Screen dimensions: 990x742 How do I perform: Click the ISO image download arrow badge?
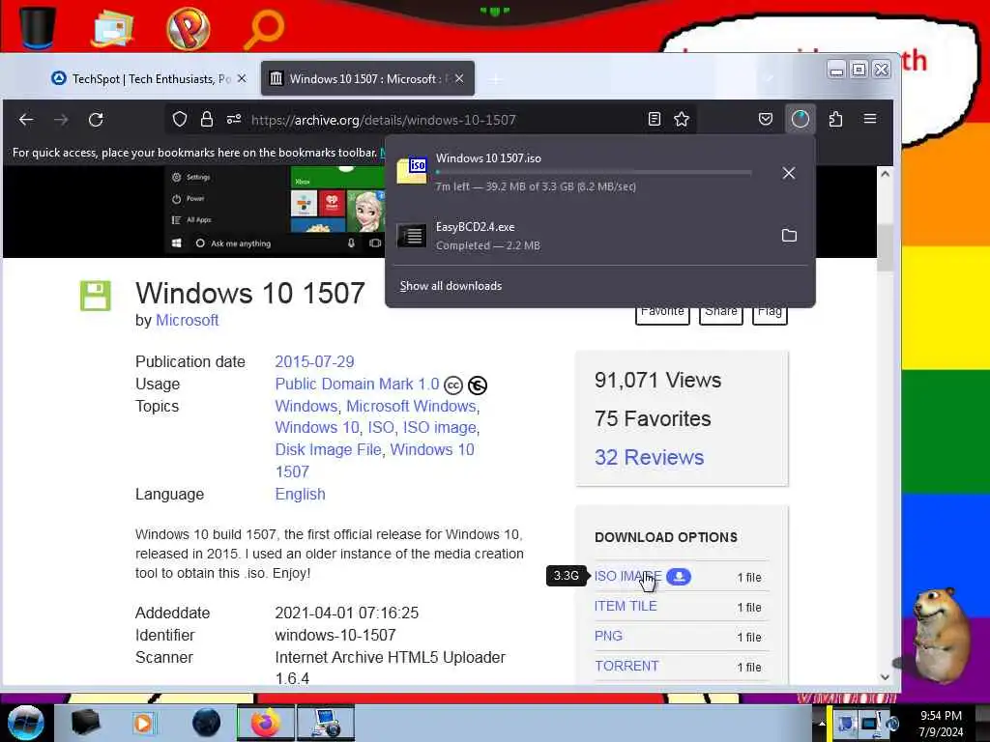[x=679, y=576]
